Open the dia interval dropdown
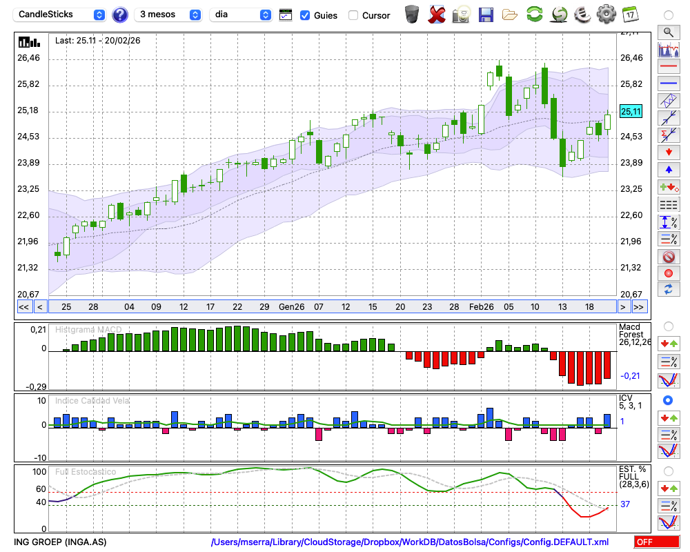This screenshot has width=690, height=552. coord(240,14)
